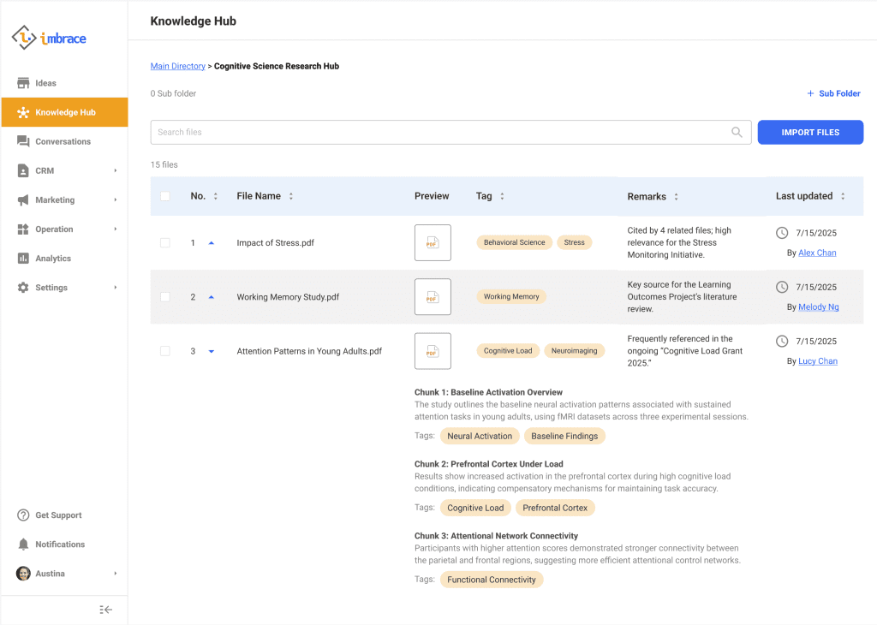Collapse the sidebar using the bottom arrow icon

106,610
